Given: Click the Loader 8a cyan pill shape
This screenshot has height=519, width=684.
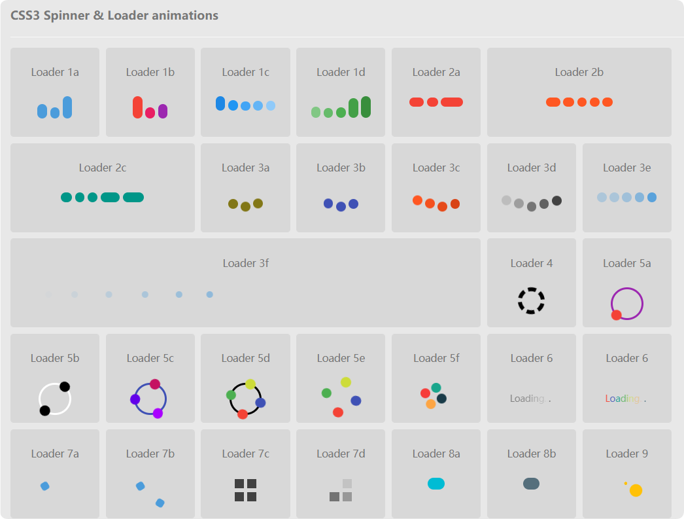Looking at the screenshot, I should click(436, 484).
